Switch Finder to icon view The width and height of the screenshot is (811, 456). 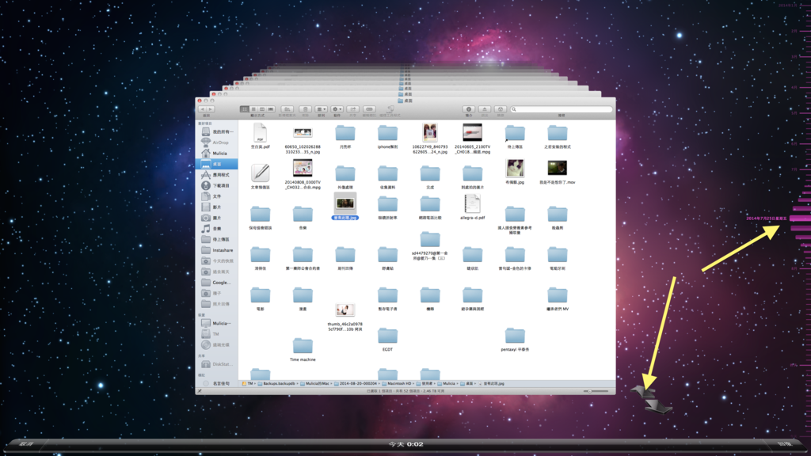245,109
